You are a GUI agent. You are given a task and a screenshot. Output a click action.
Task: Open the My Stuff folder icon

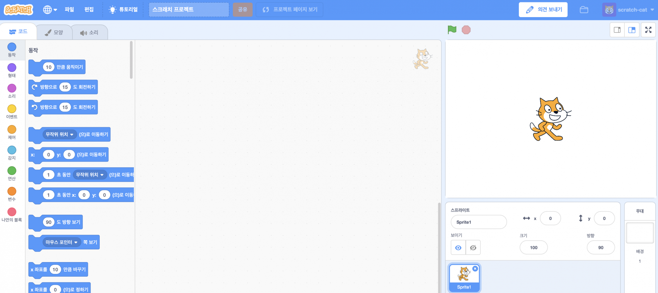coord(584,10)
